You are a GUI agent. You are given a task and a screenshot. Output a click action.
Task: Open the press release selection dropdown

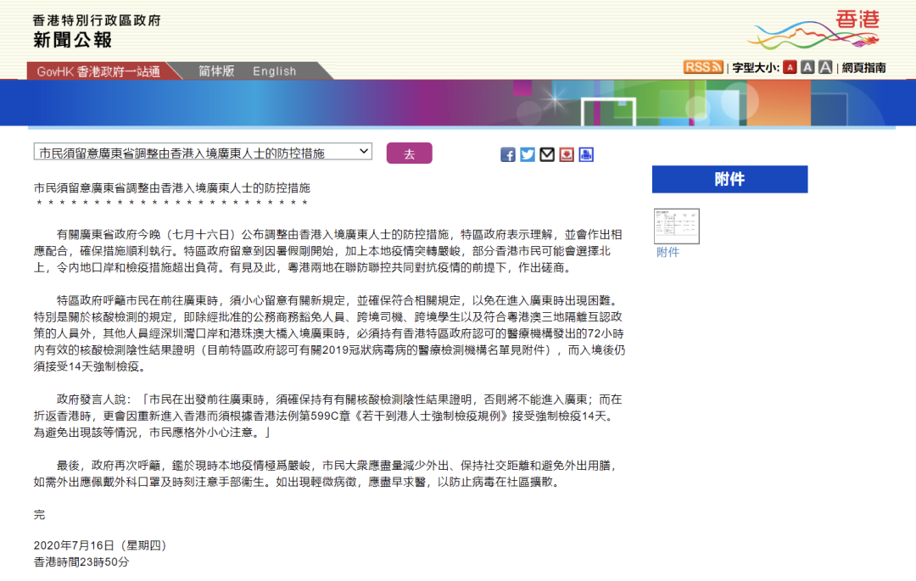click(x=203, y=153)
